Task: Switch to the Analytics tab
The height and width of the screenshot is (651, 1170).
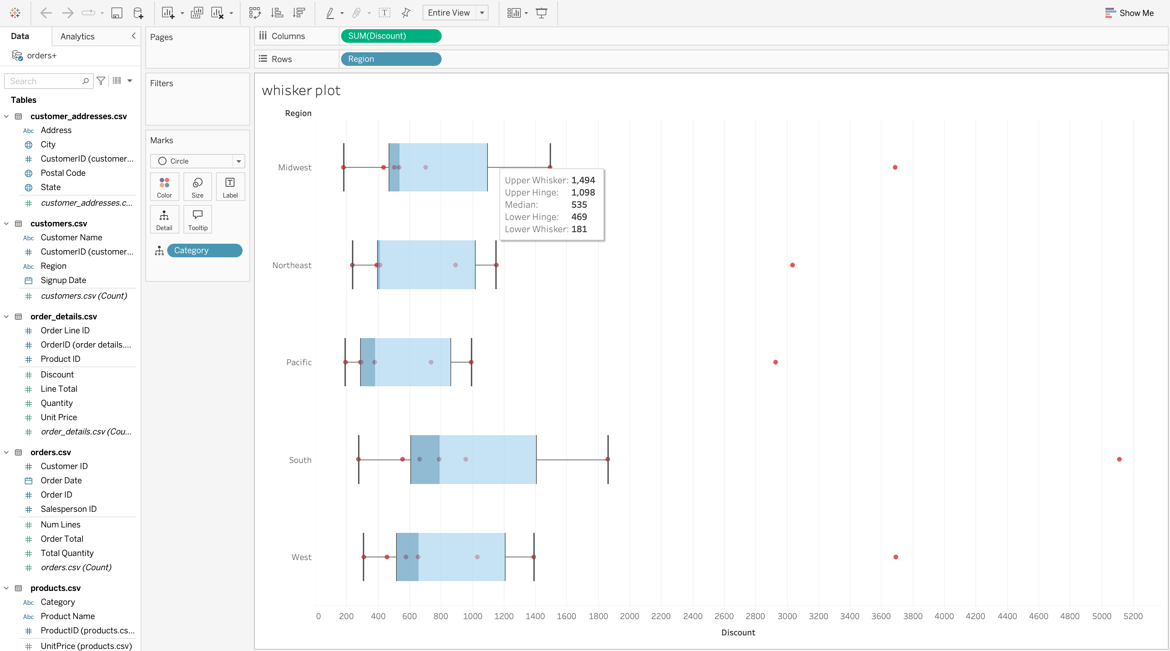Action: pyautogui.click(x=77, y=36)
